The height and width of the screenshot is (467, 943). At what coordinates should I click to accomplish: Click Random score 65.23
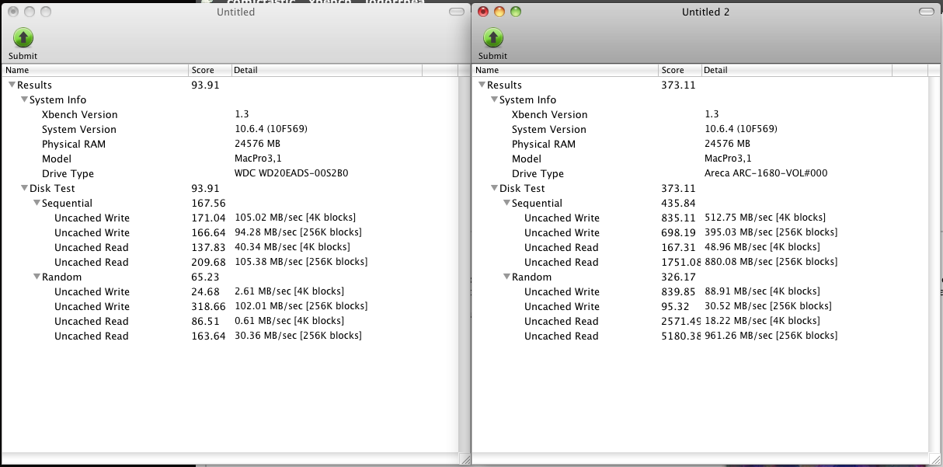click(x=205, y=277)
